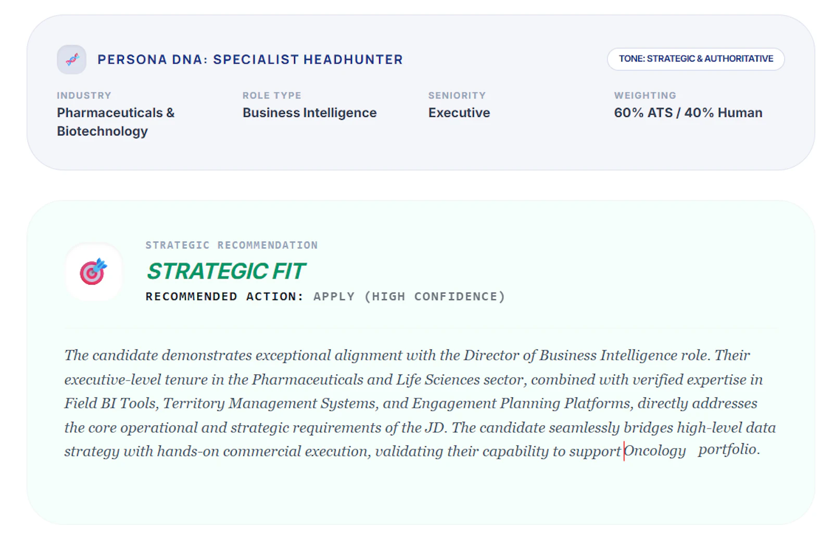Viewport: 833px width, 539px height.
Task: Click the Recommended Action label text
Action: [x=224, y=296]
